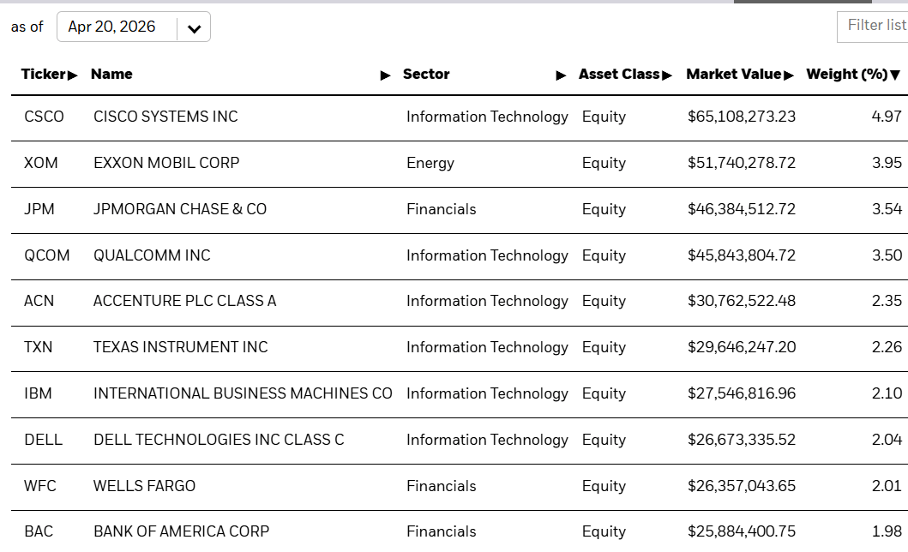Sort by Market Value arrow

[x=789, y=75]
